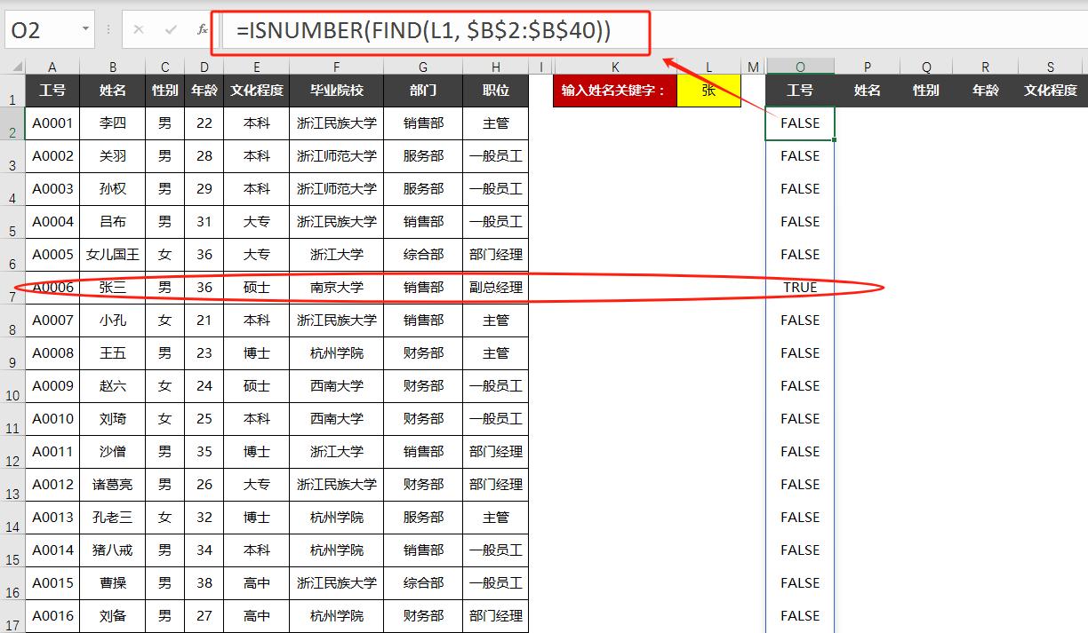
Task: Click the age cell 38
Action: pos(204,583)
